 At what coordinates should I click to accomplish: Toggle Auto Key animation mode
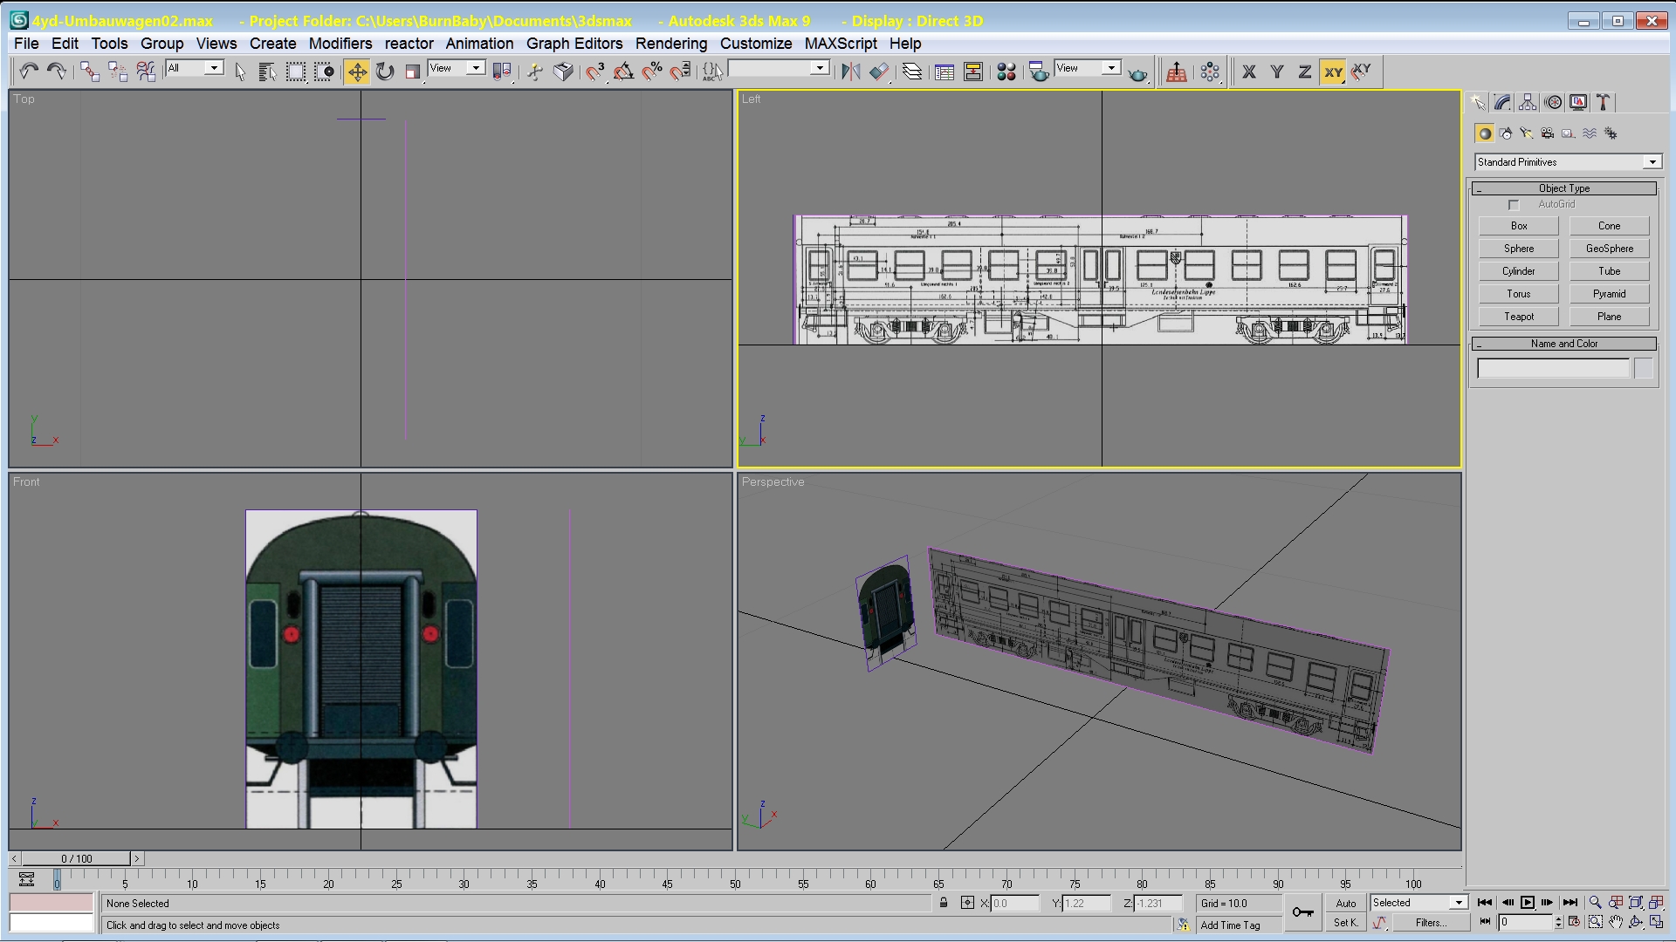click(1345, 904)
